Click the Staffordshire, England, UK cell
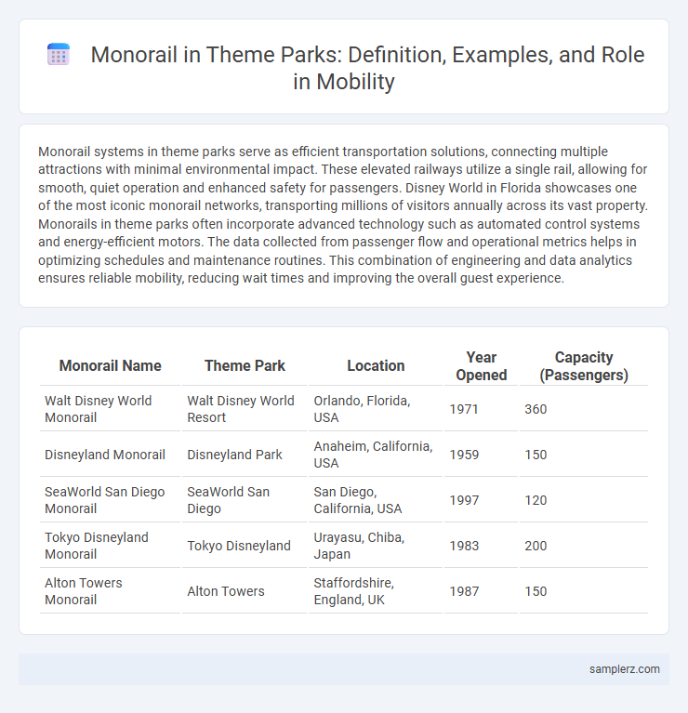688x713 pixels. tap(376, 590)
